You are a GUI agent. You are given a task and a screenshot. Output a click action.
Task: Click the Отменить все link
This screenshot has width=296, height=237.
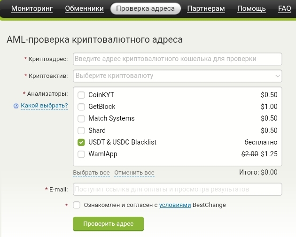(x=134, y=173)
